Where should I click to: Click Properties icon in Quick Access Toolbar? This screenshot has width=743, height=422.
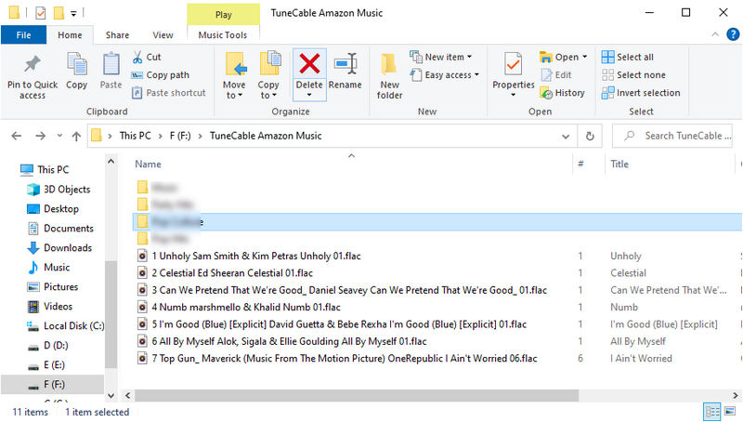click(x=41, y=13)
